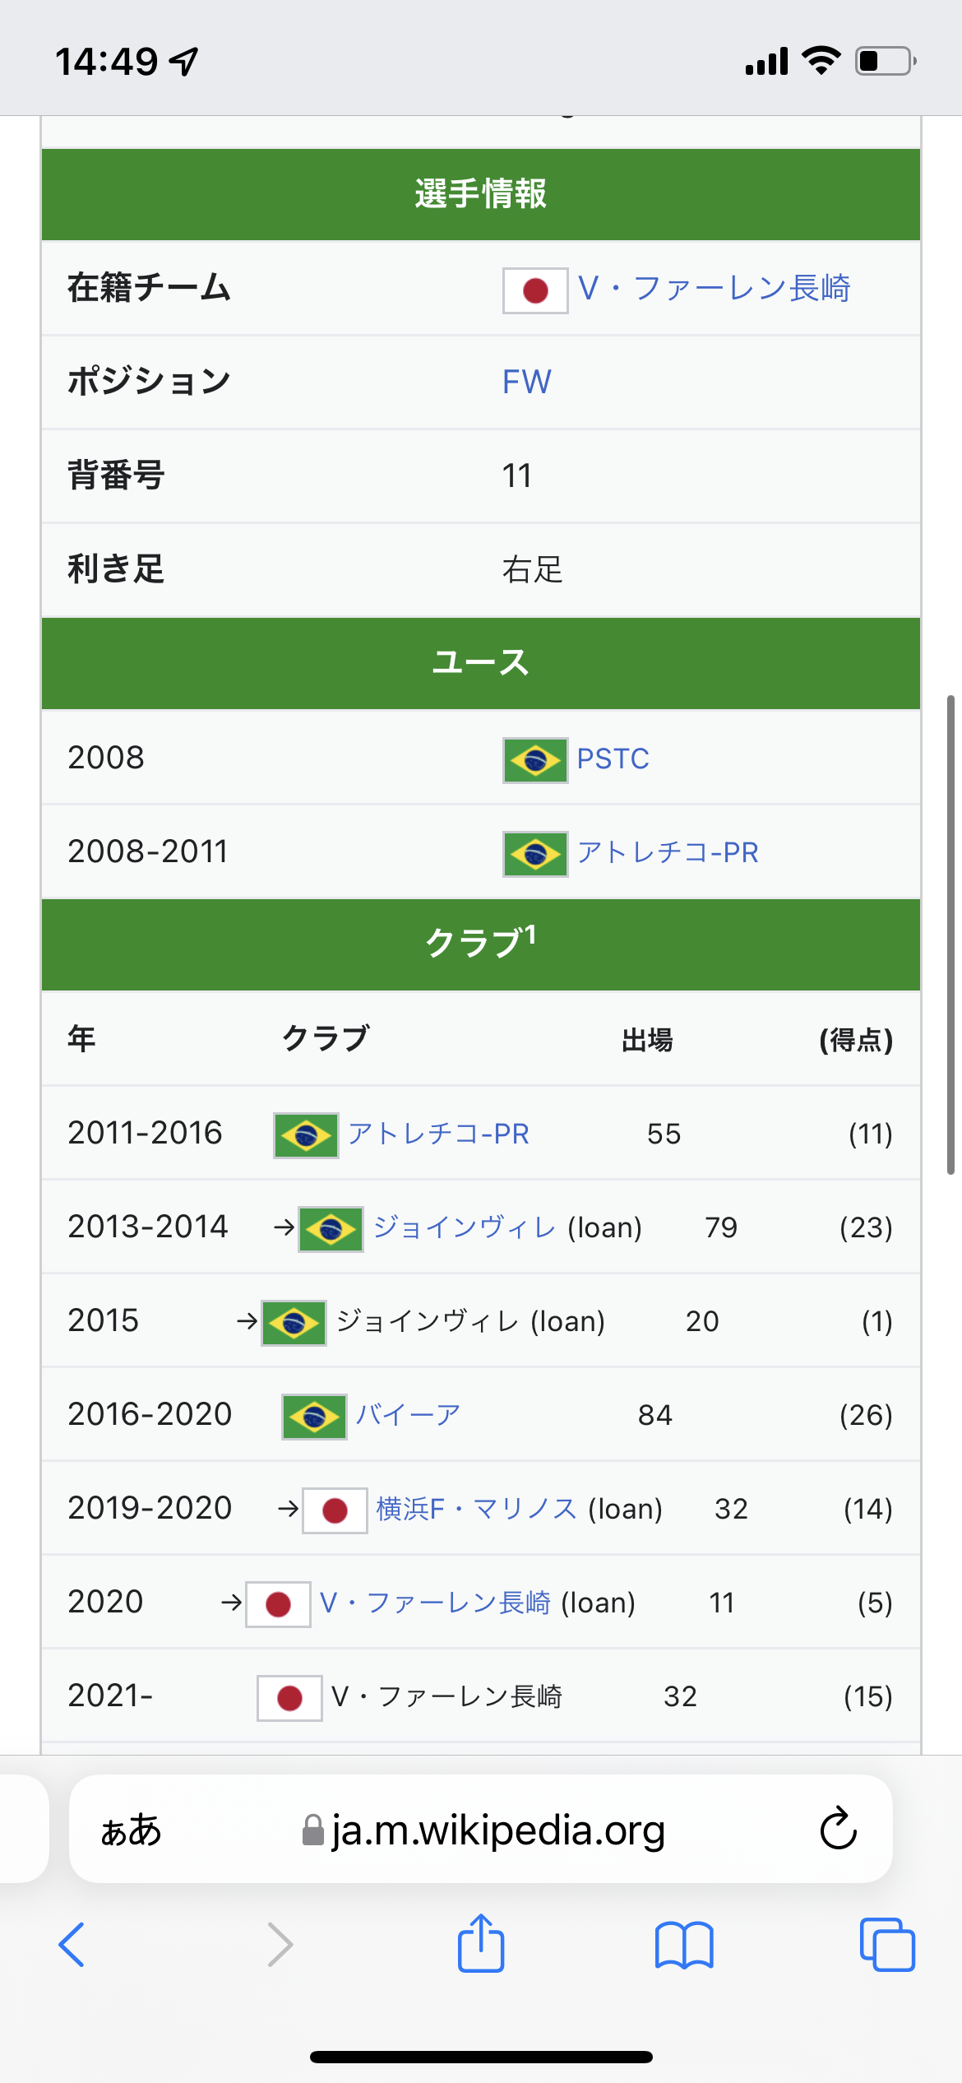Open the ジョインヴィレ link in 2013-2014 row
Image resolution: width=962 pixels, height=2083 pixels.
(465, 1227)
